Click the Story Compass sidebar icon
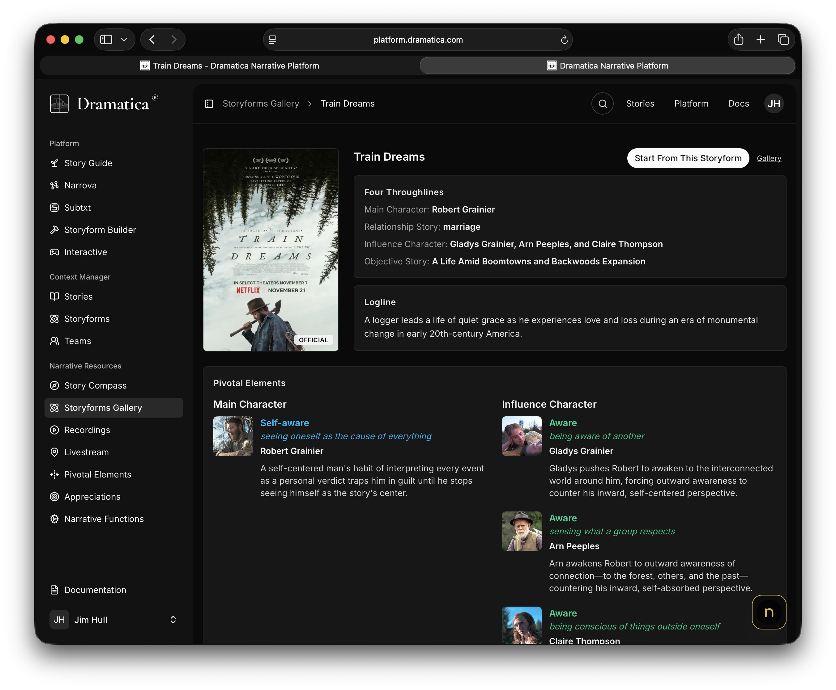Image resolution: width=836 pixels, height=690 pixels. 54,385
